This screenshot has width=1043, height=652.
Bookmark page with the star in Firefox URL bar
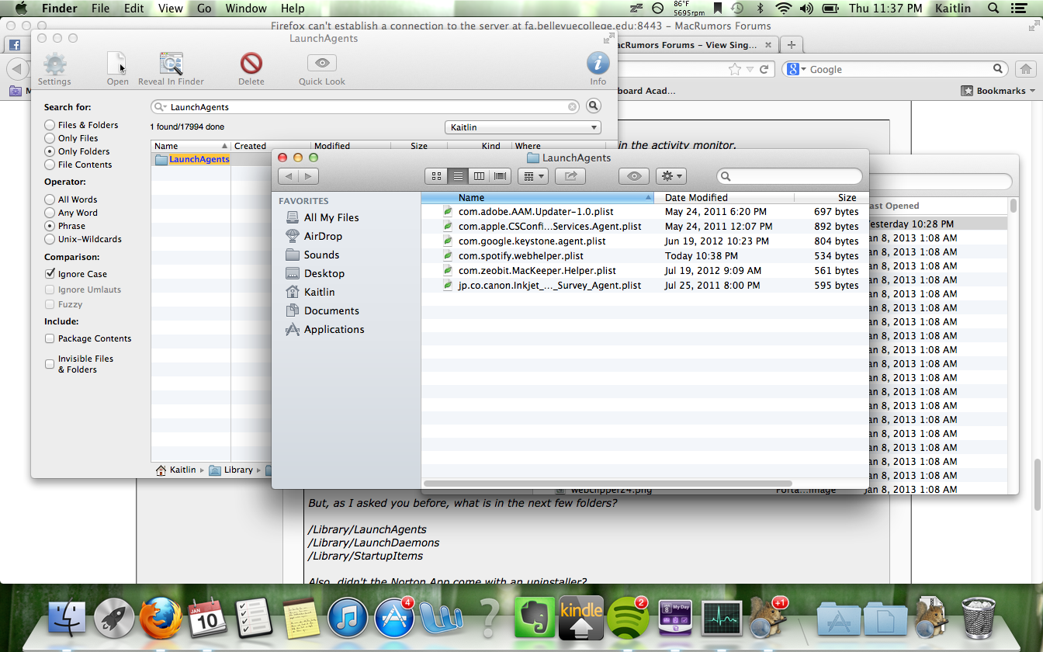pos(735,69)
